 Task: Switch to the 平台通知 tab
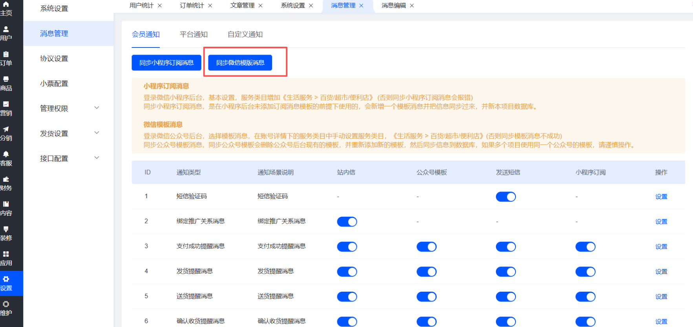[x=194, y=35]
